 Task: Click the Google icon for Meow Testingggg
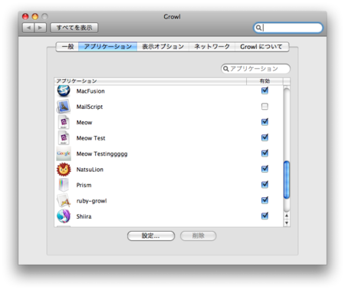point(64,153)
